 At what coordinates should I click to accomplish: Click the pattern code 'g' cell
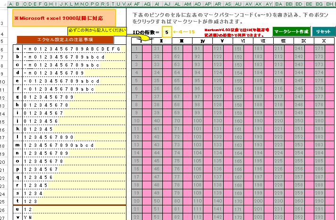coord(17,97)
